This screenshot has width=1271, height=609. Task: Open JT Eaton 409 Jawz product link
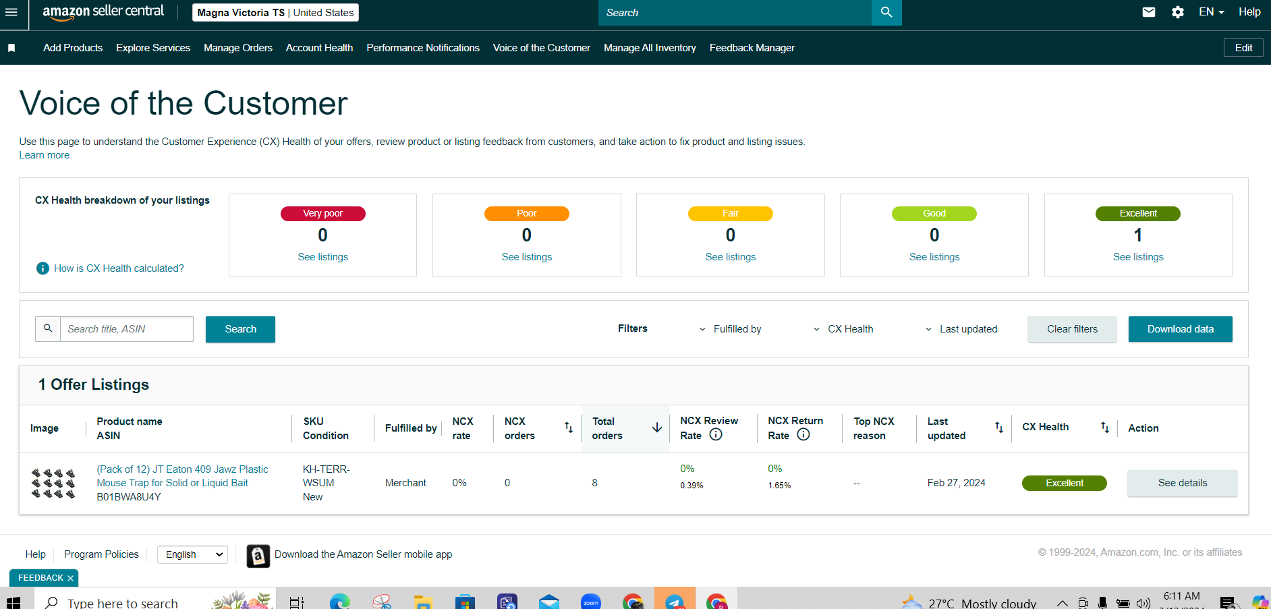182,476
